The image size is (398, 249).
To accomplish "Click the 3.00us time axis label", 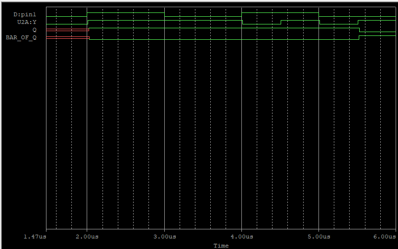I will click(x=164, y=237).
